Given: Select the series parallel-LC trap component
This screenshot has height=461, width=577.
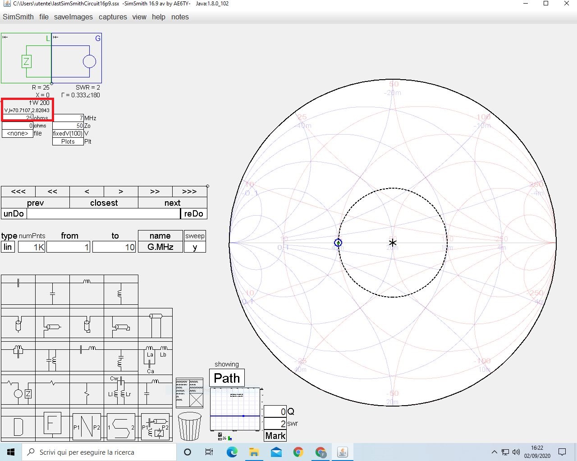Looking at the screenshot, I should (18, 358).
